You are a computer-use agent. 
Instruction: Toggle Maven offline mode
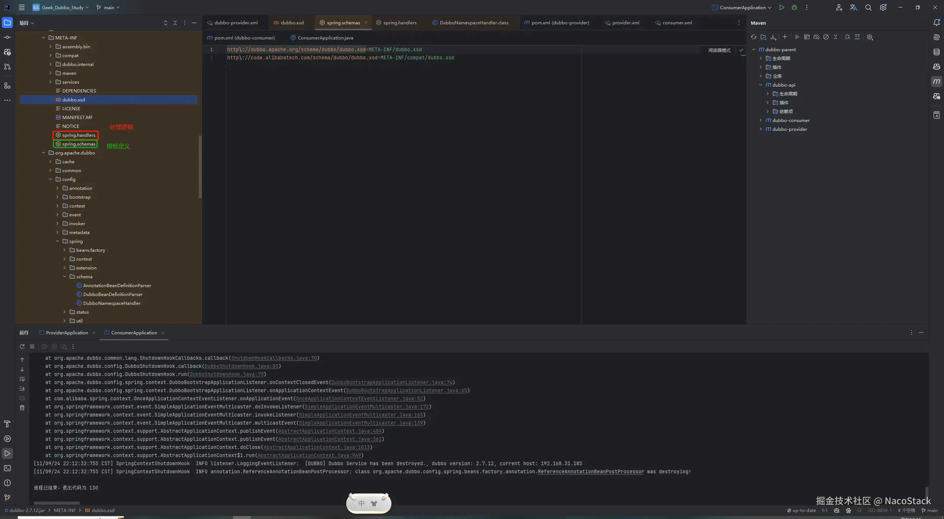pyautogui.click(x=816, y=37)
